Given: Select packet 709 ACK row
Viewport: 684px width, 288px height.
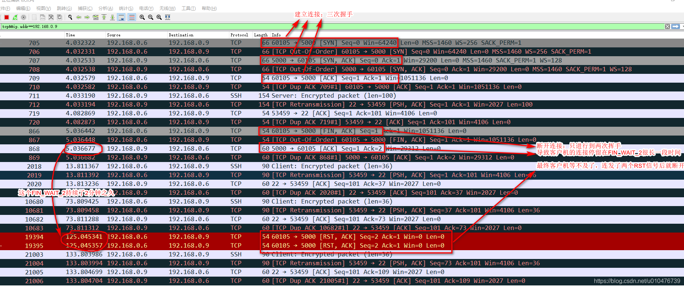Looking at the screenshot, I should 342,78.
